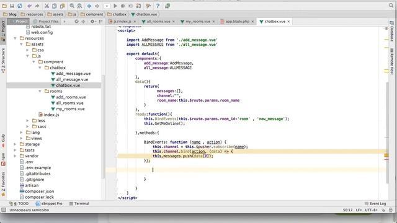Switch to the Project Files view tab
The height and width of the screenshot is (223, 397).
pyautogui.click(x=46, y=22)
